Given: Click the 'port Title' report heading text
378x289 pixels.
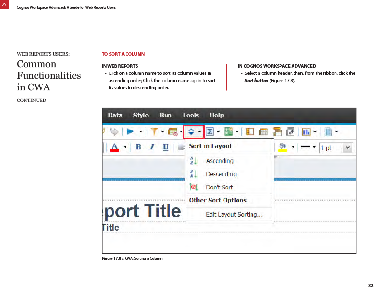Looking at the screenshot, I should [x=143, y=212].
